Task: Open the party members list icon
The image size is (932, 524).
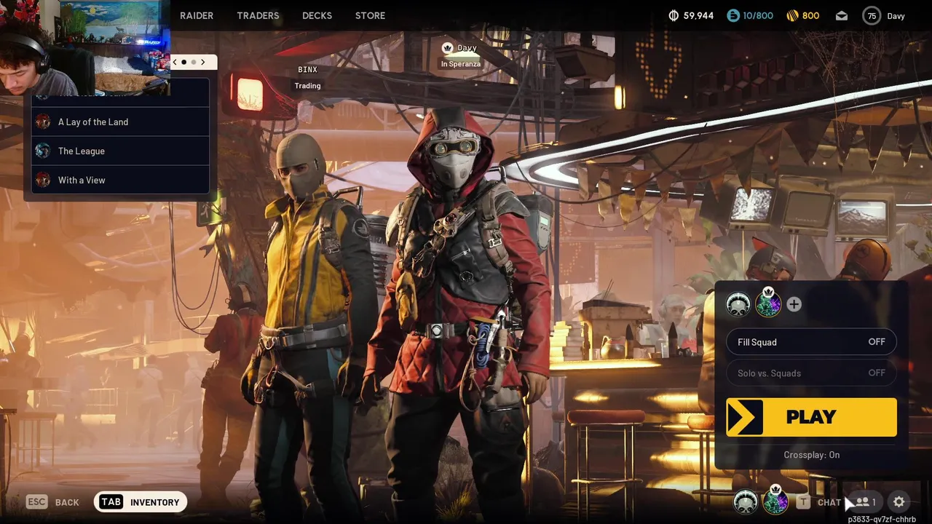Action: tap(865, 502)
